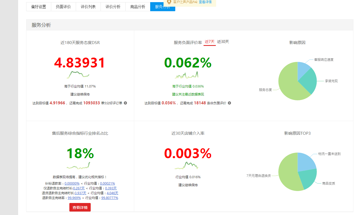This screenshot has width=358, height=215.
Task: Select 近30天 time range
Action: point(223,42)
